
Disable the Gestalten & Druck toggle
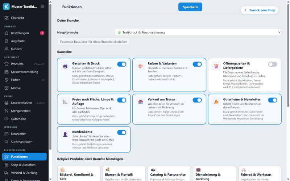(122, 64)
